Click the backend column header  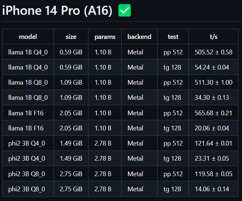click(x=140, y=37)
